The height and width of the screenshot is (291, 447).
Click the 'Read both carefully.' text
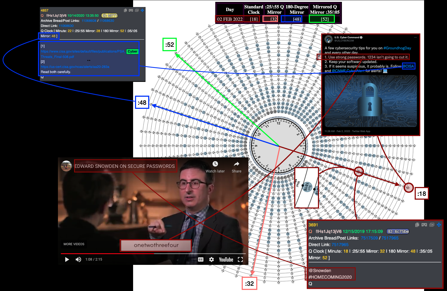[56, 72]
